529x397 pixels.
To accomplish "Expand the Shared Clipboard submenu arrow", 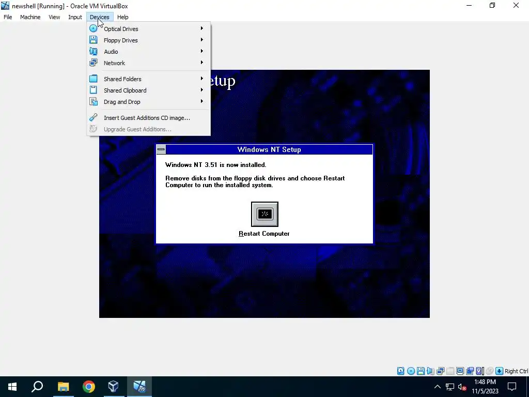I will point(202,90).
